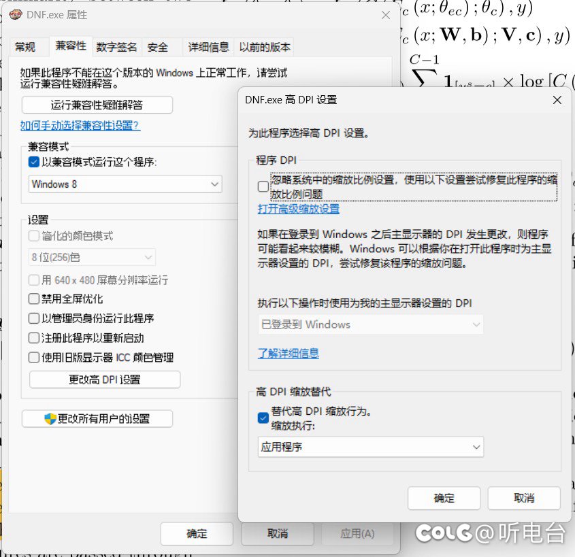This screenshot has width=575, height=557.
Task: Enable 使用旧版显示器 ICC 颜色管理
Action: [x=34, y=357]
